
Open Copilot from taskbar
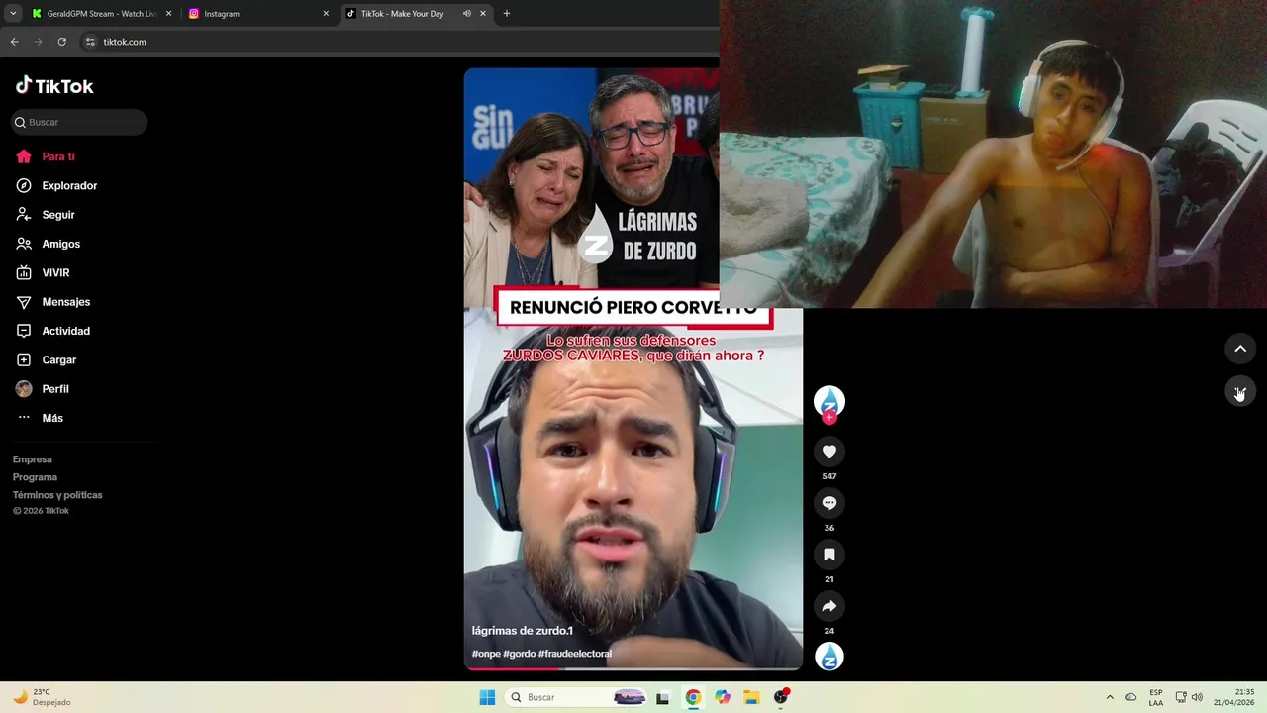(723, 697)
